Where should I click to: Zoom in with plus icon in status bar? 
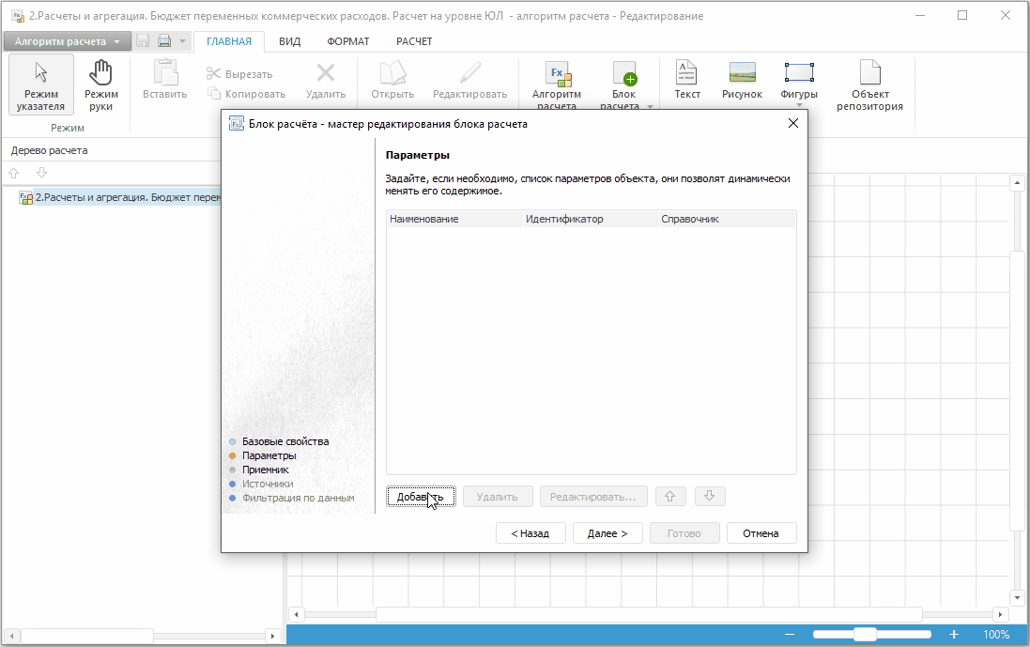click(x=954, y=634)
